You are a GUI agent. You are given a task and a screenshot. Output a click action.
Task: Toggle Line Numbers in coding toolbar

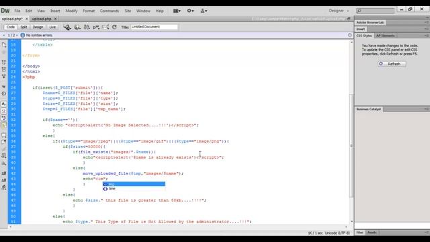coord(4,104)
